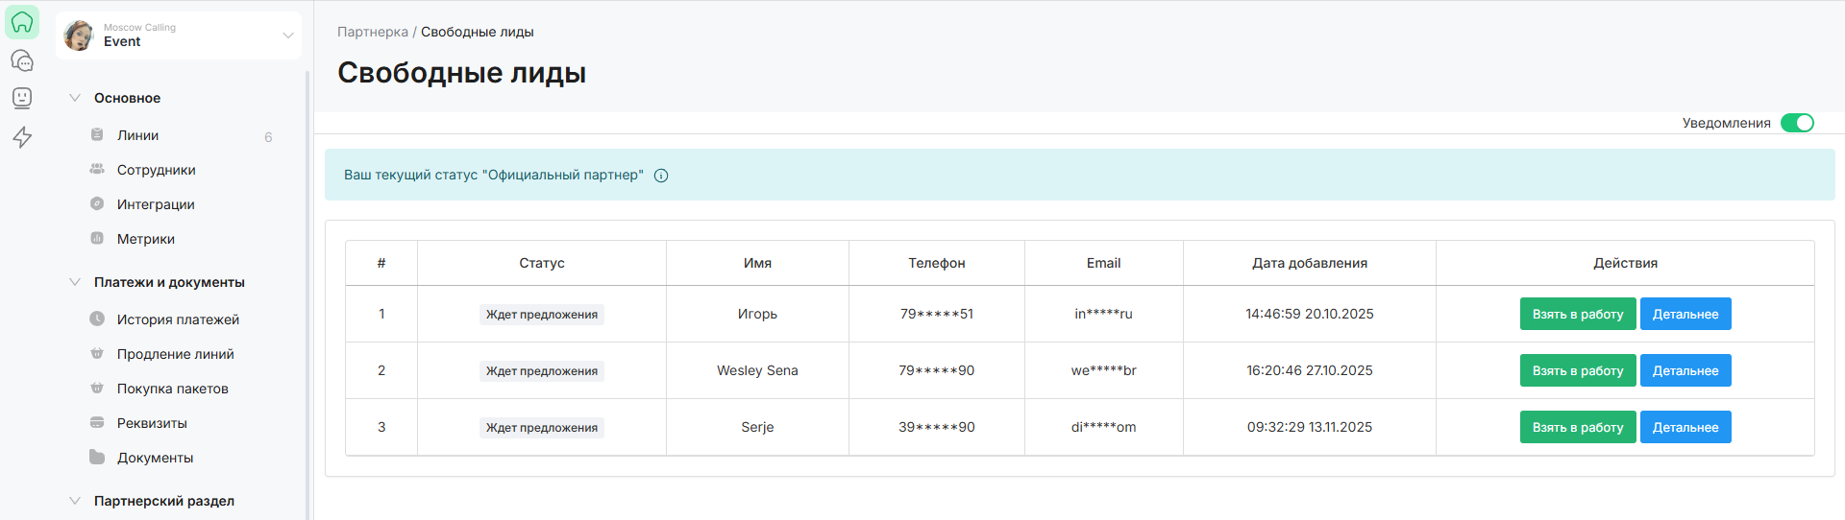Click the lightning bolt icon in left rail
This screenshot has width=1845, height=520.
[22, 137]
